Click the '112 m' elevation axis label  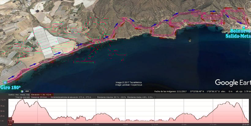pos(3,100)
